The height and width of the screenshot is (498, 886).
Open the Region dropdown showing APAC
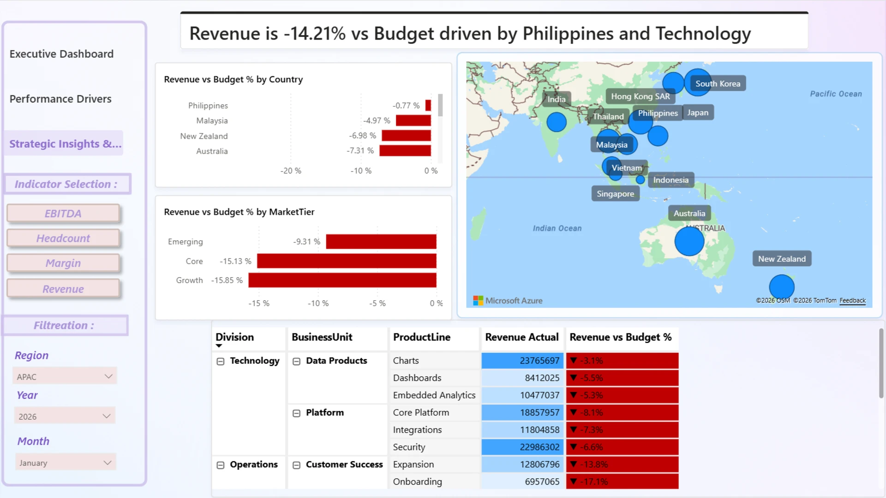tap(65, 376)
